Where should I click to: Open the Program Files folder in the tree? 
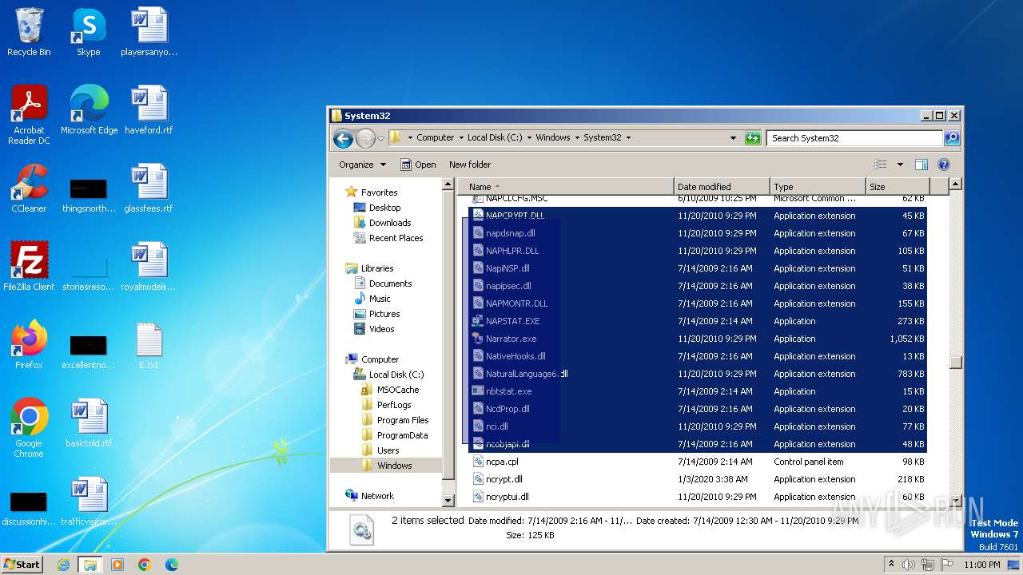[x=403, y=420]
